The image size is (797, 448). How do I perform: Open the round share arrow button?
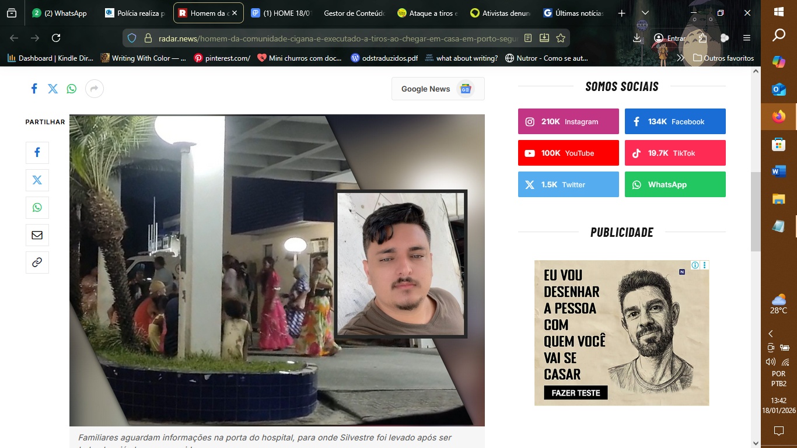[x=94, y=89]
